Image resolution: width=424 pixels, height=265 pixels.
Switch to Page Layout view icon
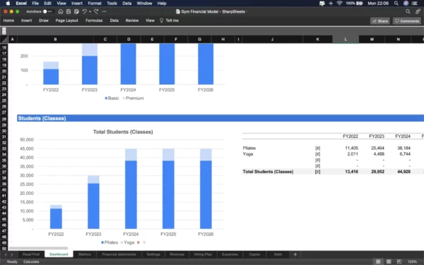[x=389, y=261]
